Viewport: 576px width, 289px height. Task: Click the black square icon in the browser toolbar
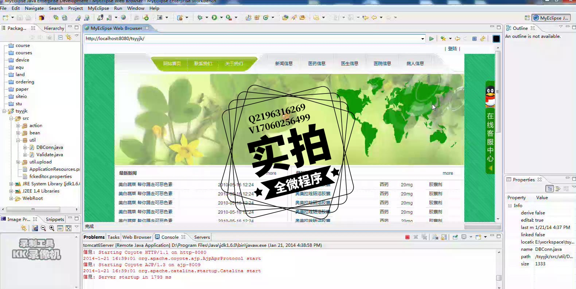[x=496, y=39]
